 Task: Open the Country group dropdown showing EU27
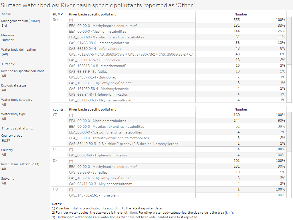(24, 140)
